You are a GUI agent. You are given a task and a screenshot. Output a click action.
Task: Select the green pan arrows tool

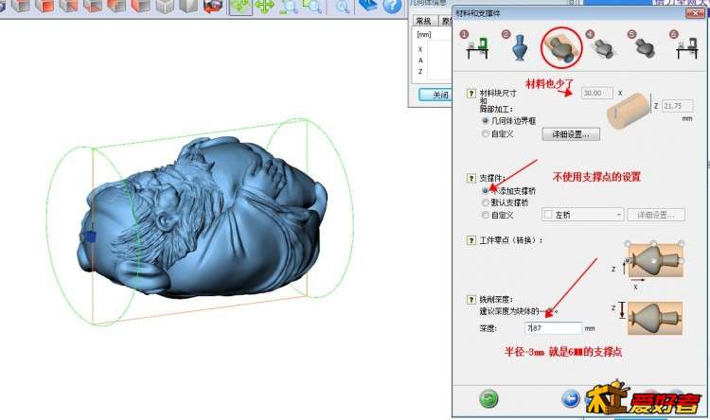[x=264, y=7]
